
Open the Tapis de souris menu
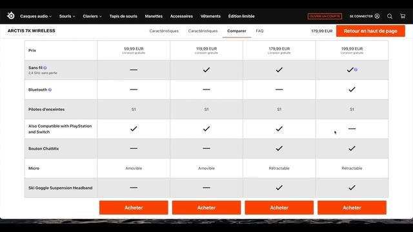click(x=123, y=16)
